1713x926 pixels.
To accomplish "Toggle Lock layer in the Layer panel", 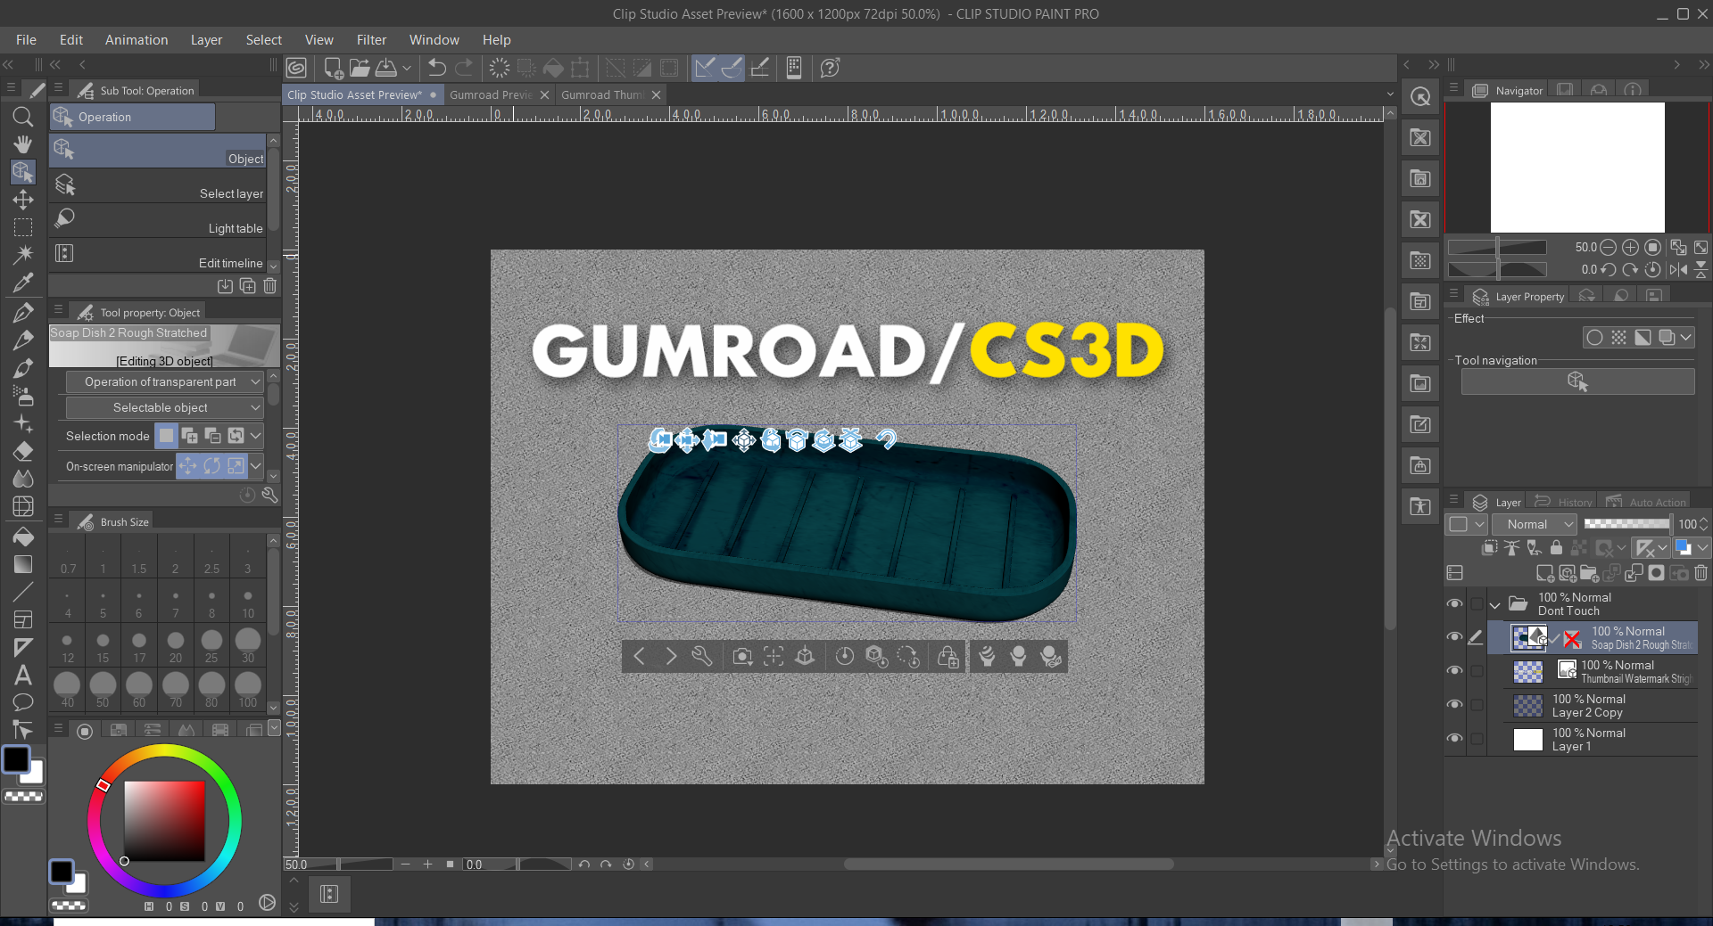I will (x=1557, y=548).
